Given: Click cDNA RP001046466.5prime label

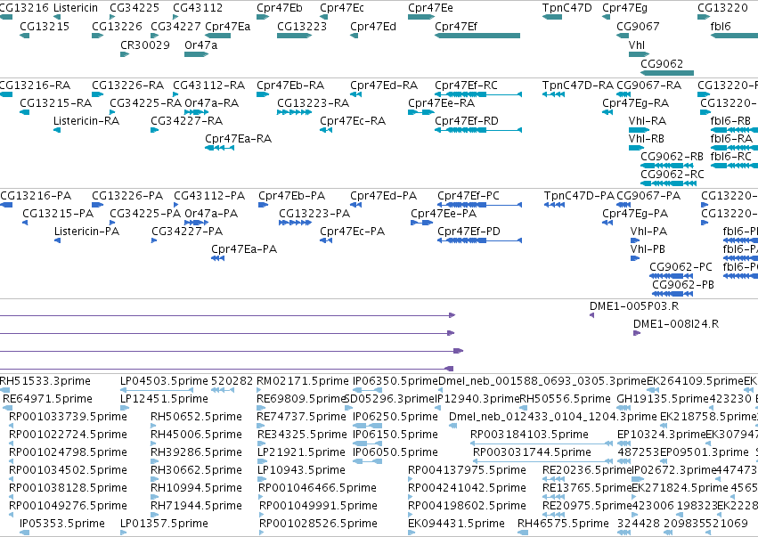Looking at the screenshot, I should 318,488.
